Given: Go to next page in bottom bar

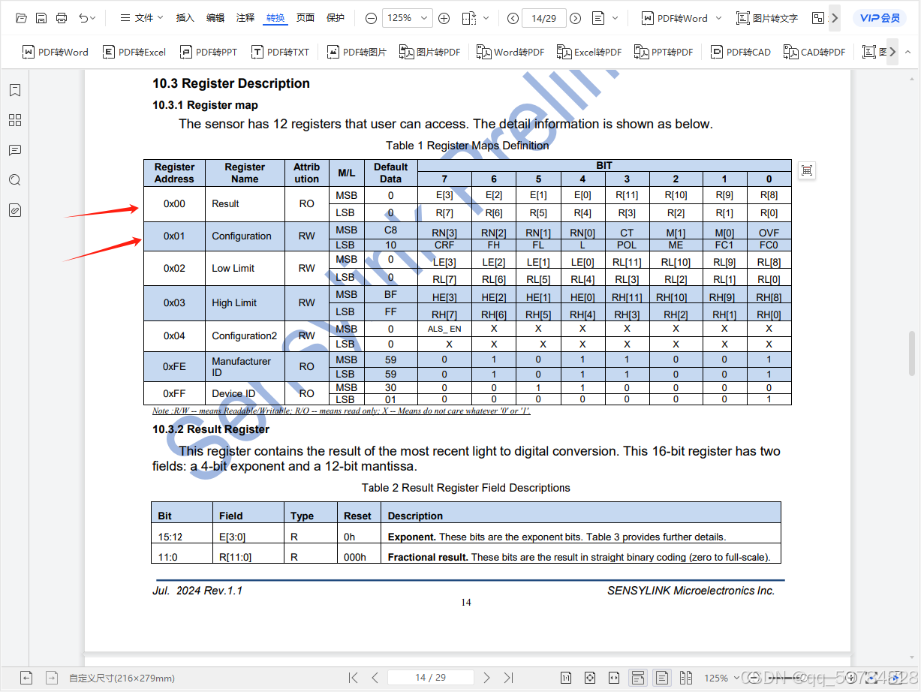Looking at the screenshot, I should coord(486,678).
